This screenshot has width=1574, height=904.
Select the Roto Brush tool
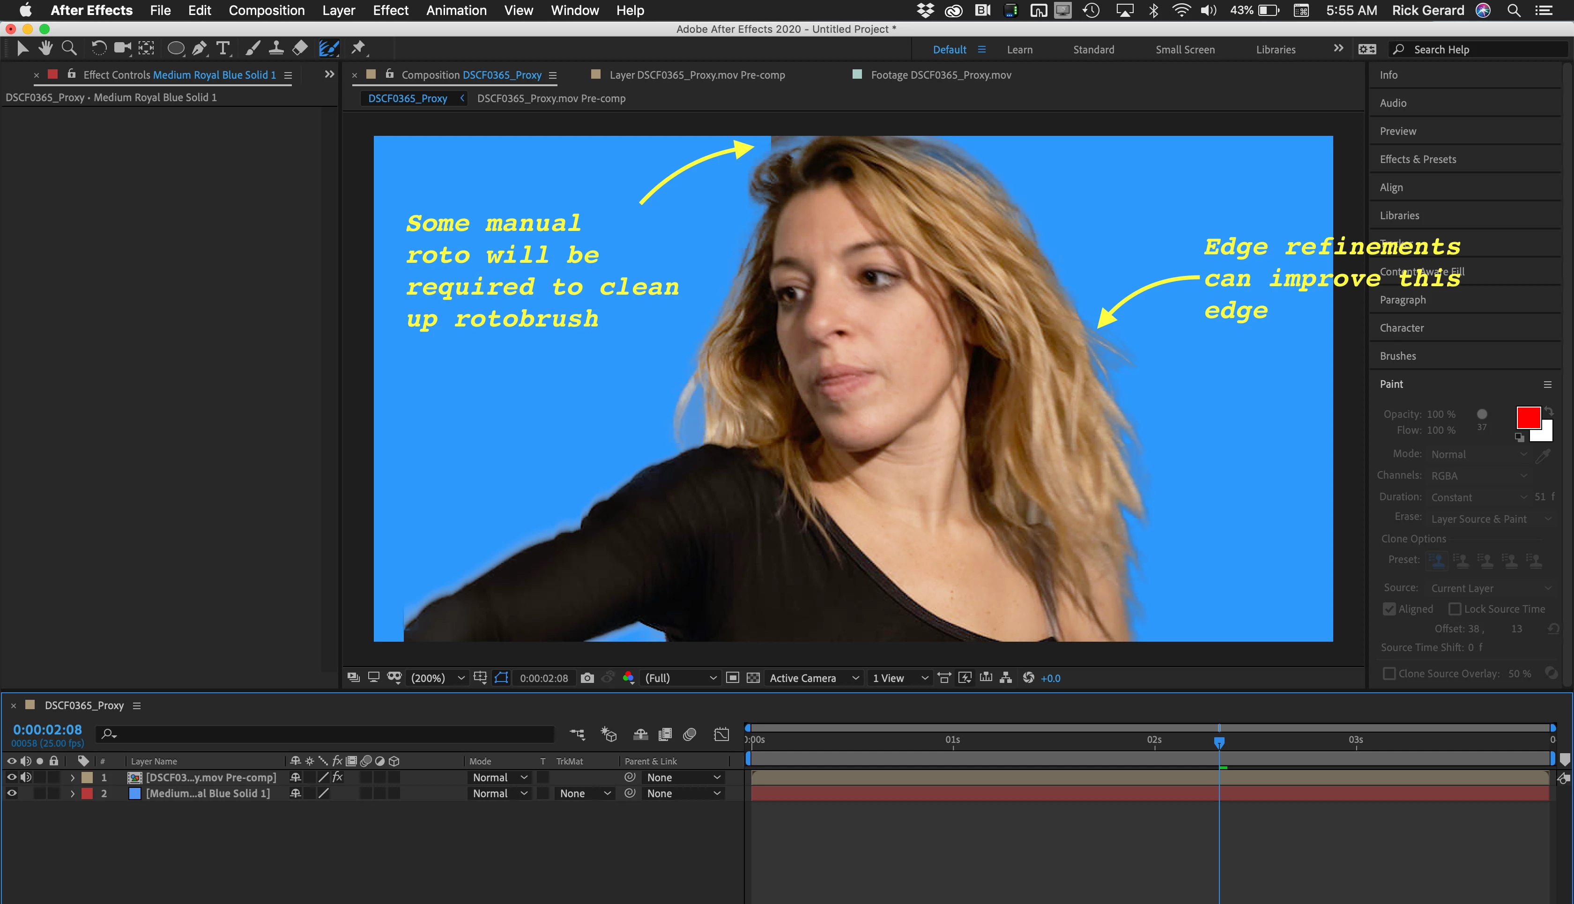tap(328, 48)
